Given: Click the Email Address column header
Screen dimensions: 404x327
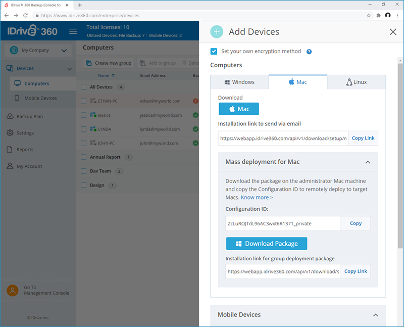Looking at the screenshot, I should pos(153,76).
